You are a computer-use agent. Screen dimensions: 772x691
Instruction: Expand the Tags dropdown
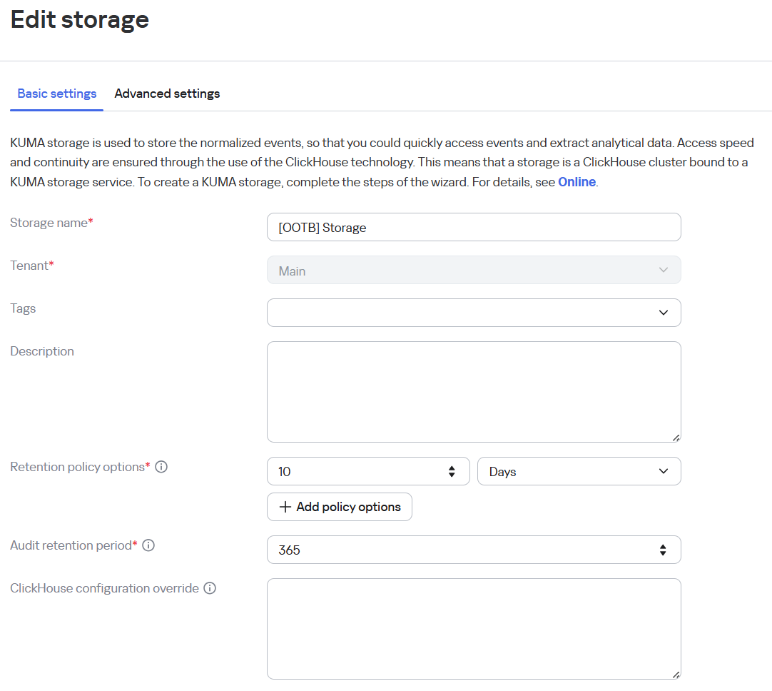click(474, 313)
